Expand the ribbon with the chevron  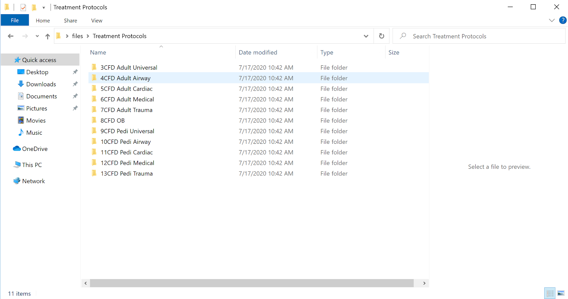pyautogui.click(x=552, y=20)
